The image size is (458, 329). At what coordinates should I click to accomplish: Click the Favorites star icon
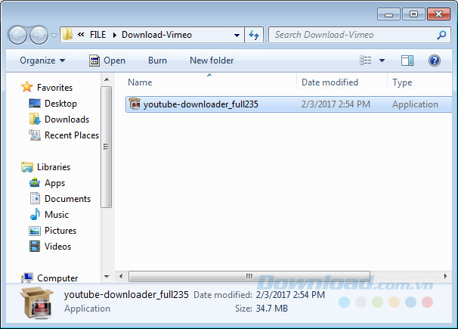tap(27, 87)
